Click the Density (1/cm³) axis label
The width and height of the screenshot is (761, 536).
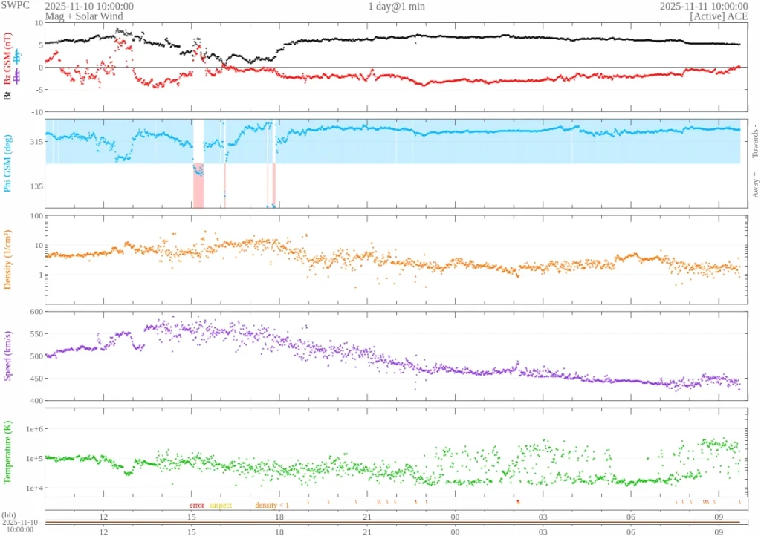click(x=8, y=258)
